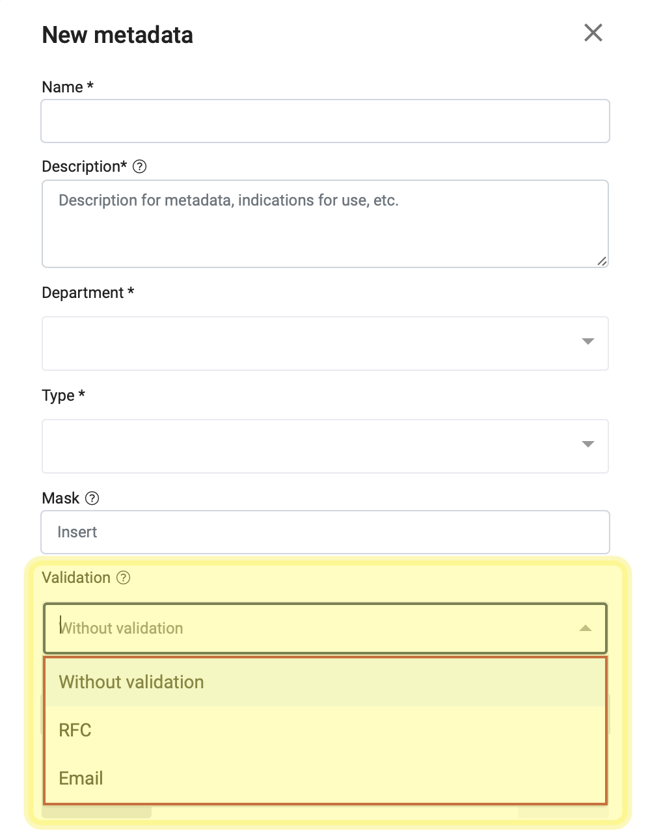
Task: Click the Mask field label
Action: click(x=61, y=498)
